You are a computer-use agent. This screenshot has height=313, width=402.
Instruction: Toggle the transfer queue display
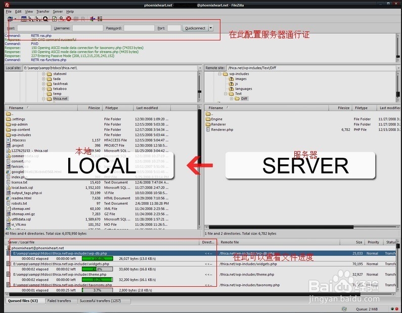(x=46, y=19)
